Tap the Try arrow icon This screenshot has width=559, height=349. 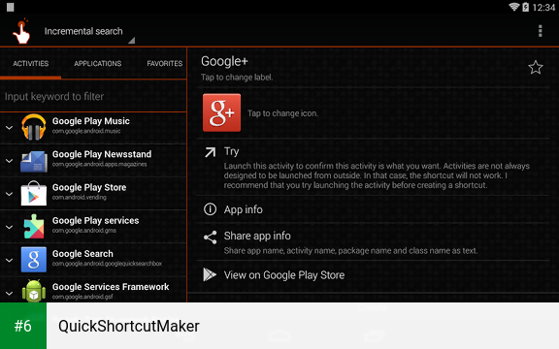click(x=210, y=152)
